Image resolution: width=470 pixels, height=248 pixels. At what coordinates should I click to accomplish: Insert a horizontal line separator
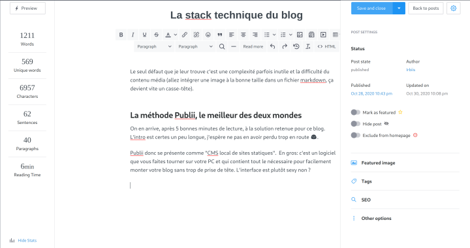(234, 46)
